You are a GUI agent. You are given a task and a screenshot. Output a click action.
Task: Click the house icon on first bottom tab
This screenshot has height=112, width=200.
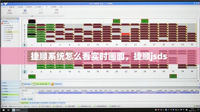pos(23,84)
